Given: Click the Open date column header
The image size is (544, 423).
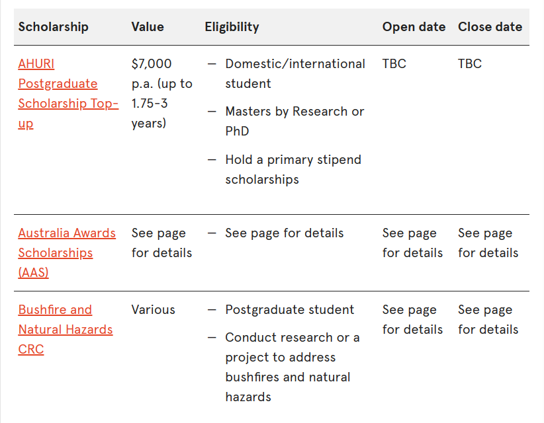Looking at the screenshot, I should 414,27.
